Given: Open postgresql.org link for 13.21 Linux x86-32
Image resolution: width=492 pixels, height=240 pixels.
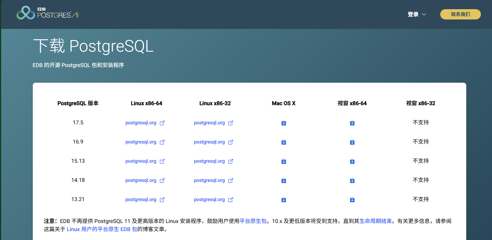Looking at the screenshot, I should pyautogui.click(x=213, y=199).
